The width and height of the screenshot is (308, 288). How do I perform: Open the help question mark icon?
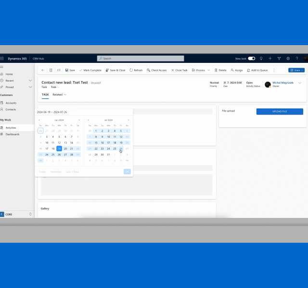[297, 59]
